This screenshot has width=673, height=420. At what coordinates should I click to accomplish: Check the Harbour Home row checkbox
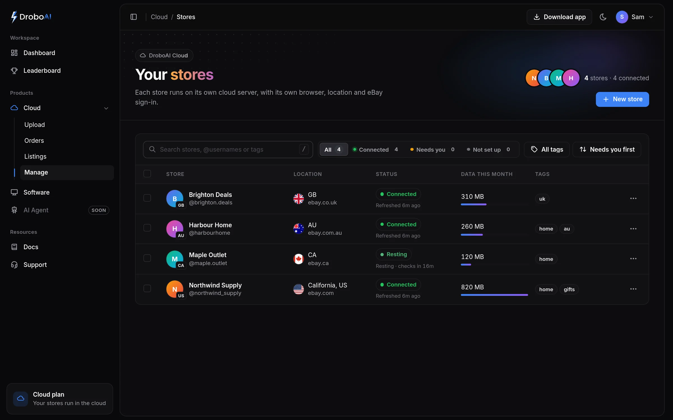[147, 228]
